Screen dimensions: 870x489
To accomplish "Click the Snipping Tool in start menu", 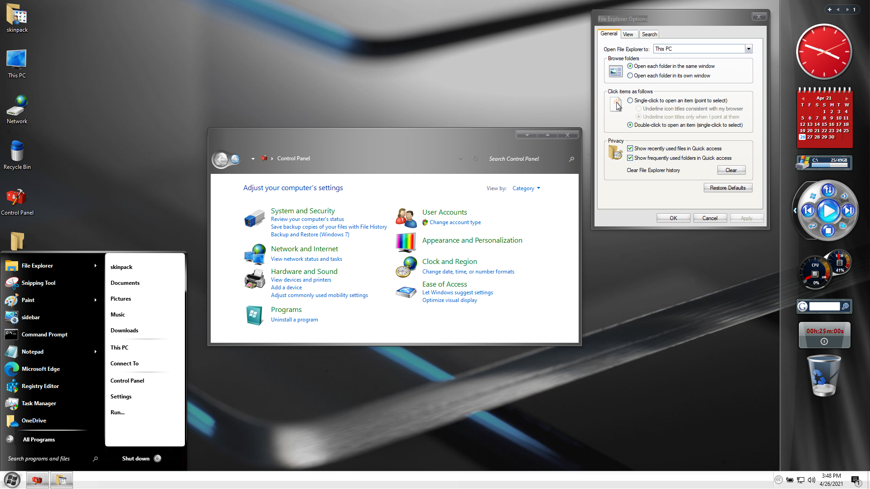I will (x=39, y=283).
